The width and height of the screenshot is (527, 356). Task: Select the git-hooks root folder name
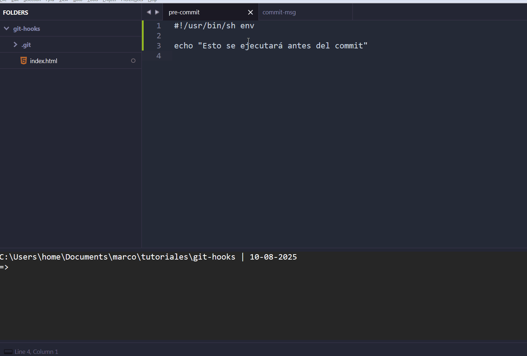pos(27,29)
